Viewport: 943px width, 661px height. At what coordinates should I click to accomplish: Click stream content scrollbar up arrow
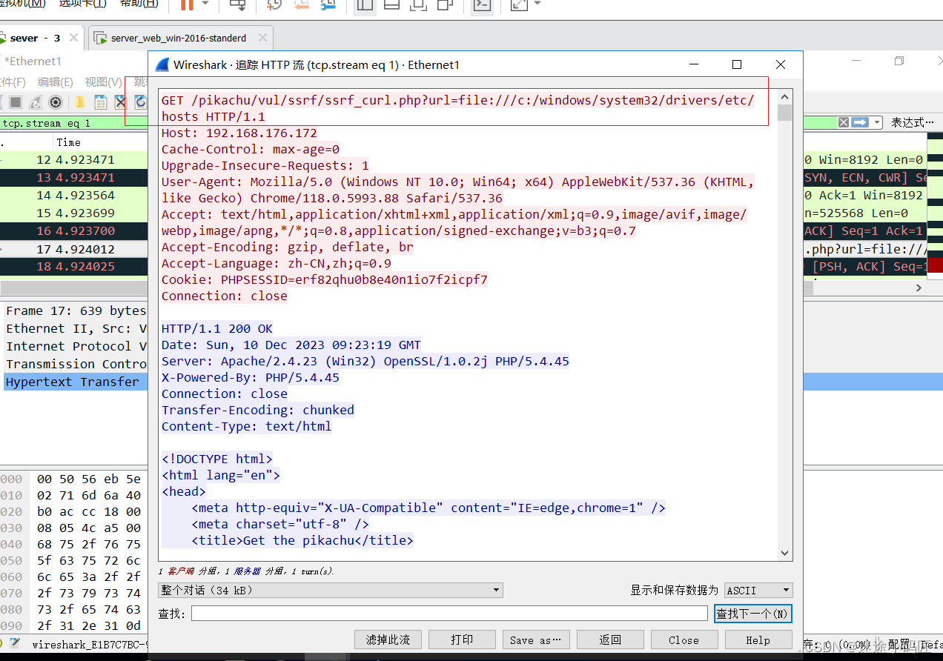[x=785, y=96]
